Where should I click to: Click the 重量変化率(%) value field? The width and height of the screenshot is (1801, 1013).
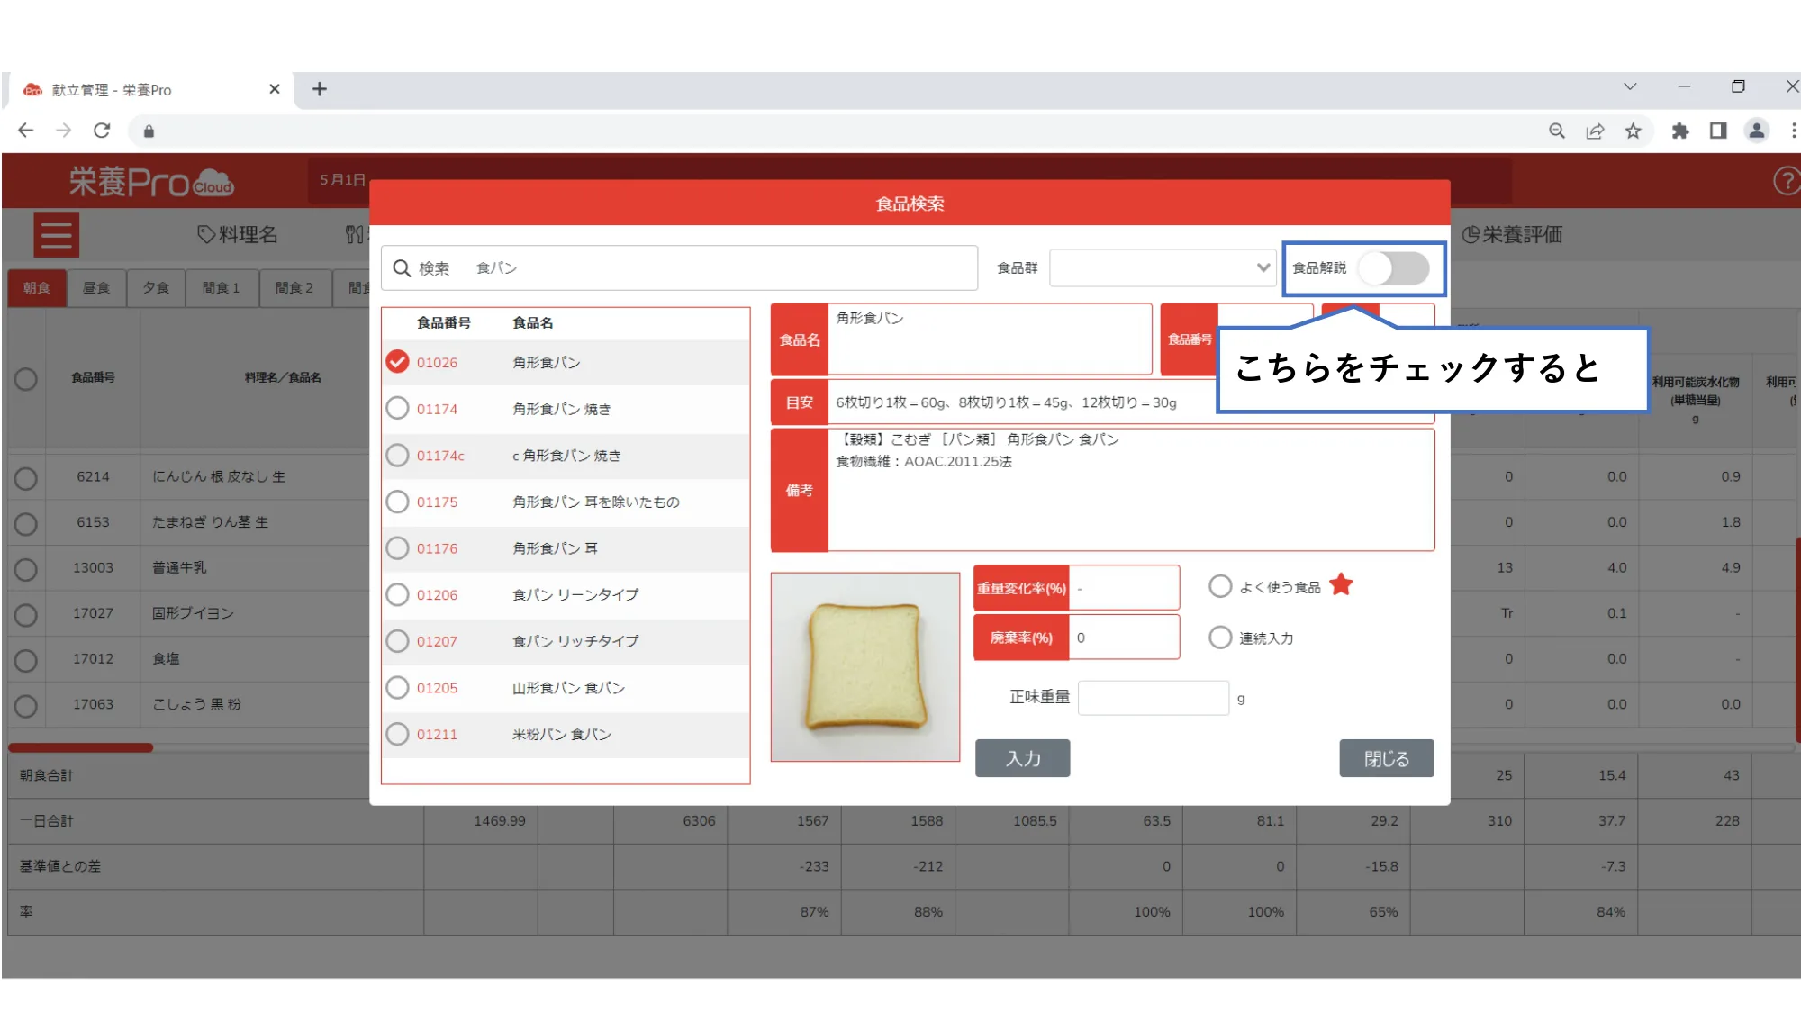tap(1125, 588)
